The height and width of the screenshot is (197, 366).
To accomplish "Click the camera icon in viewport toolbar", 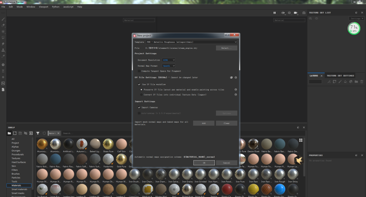I will pyautogui.click(x=296, y=13).
